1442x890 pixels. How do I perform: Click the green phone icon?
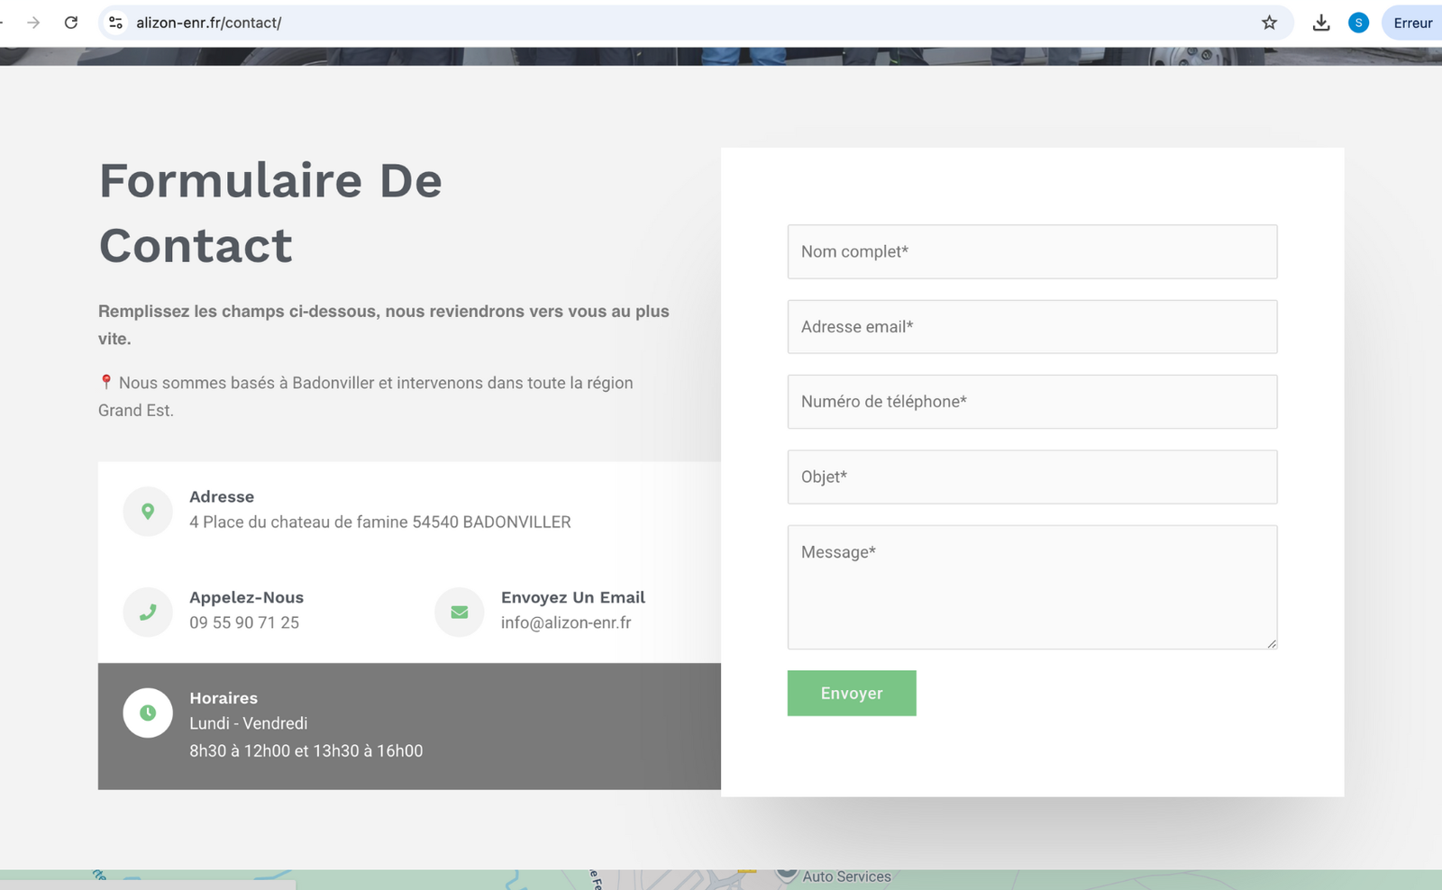pyautogui.click(x=148, y=613)
